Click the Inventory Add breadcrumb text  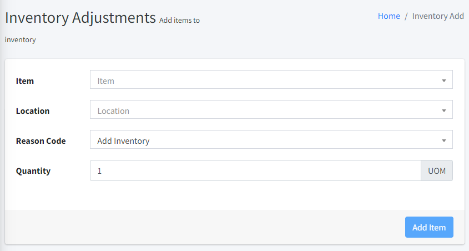(x=437, y=16)
